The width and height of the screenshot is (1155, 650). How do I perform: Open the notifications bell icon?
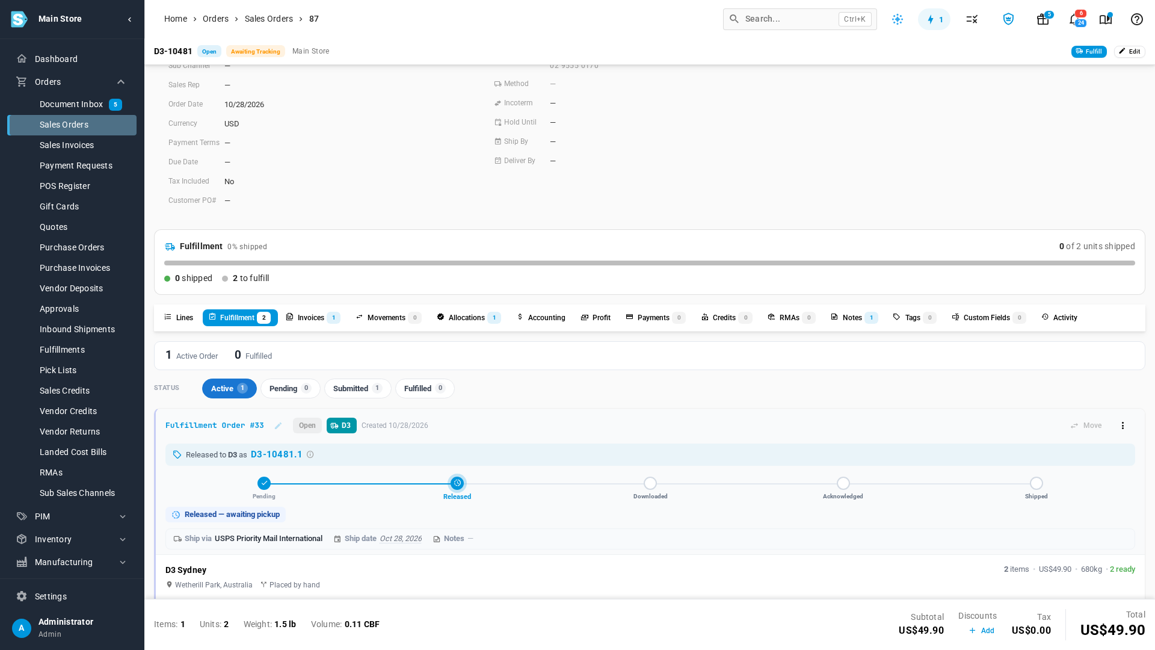coord(1074,19)
